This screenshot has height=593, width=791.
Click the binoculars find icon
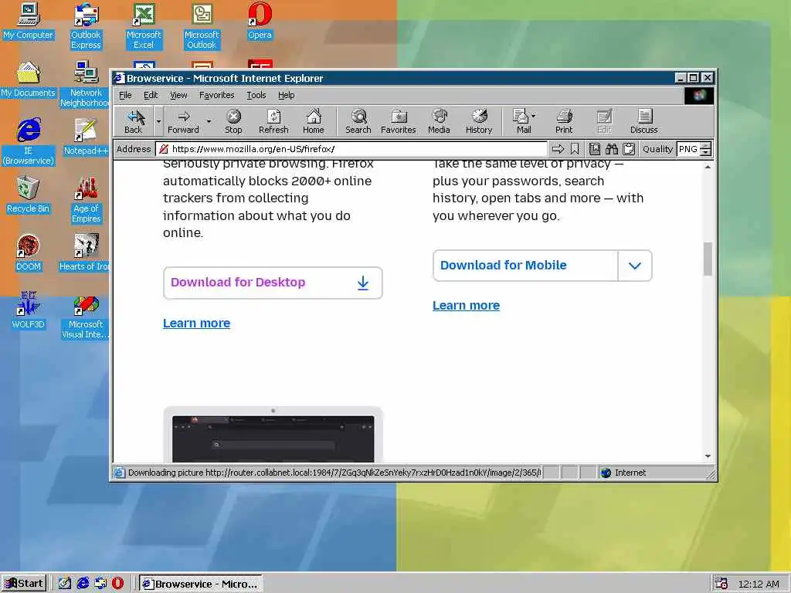coord(612,149)
